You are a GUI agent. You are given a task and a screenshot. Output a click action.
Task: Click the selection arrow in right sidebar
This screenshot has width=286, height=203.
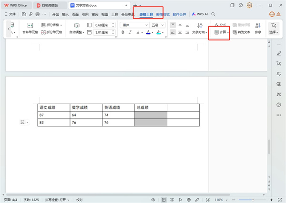coord(279,63)
